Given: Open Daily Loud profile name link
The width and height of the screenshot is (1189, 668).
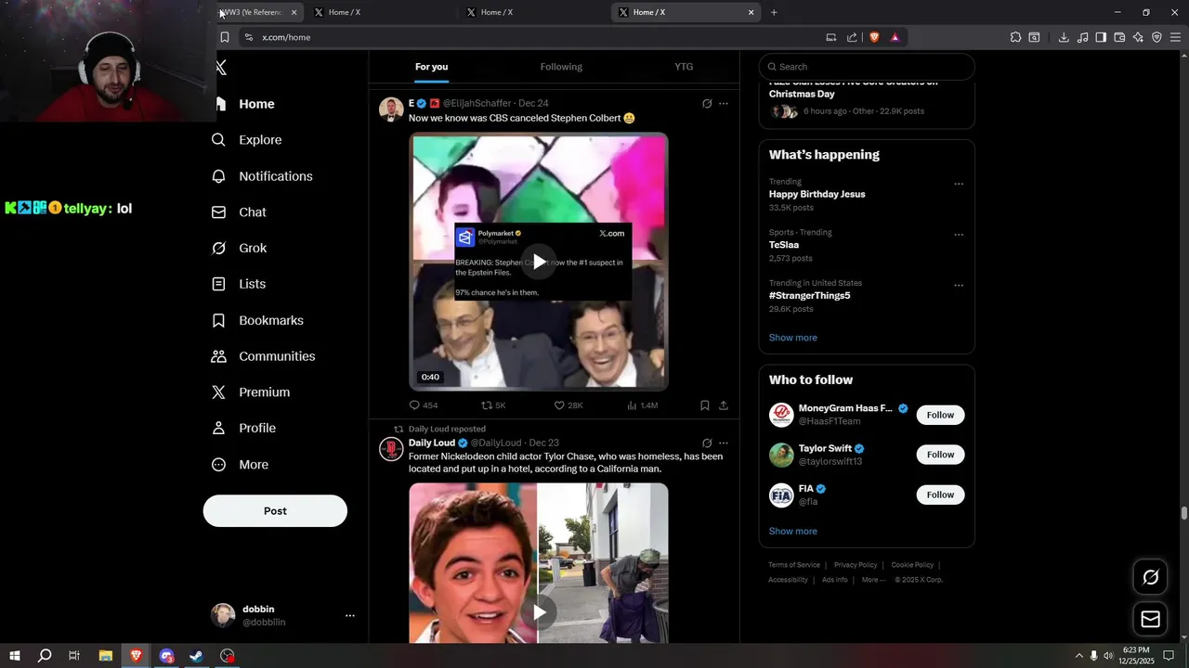Looking at the screenshot, I should (432, 443).
